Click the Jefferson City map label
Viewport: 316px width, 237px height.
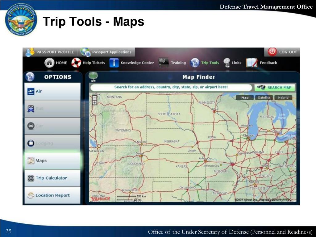pos(211,166)
